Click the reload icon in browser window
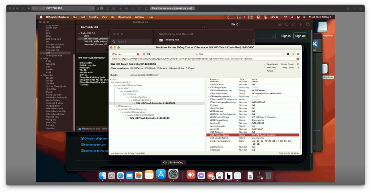Image resolution: width=371 pixels, height=193 pixels. tap(237, 24)
